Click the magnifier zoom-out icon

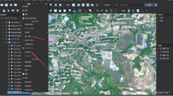(x=51, y=5)
